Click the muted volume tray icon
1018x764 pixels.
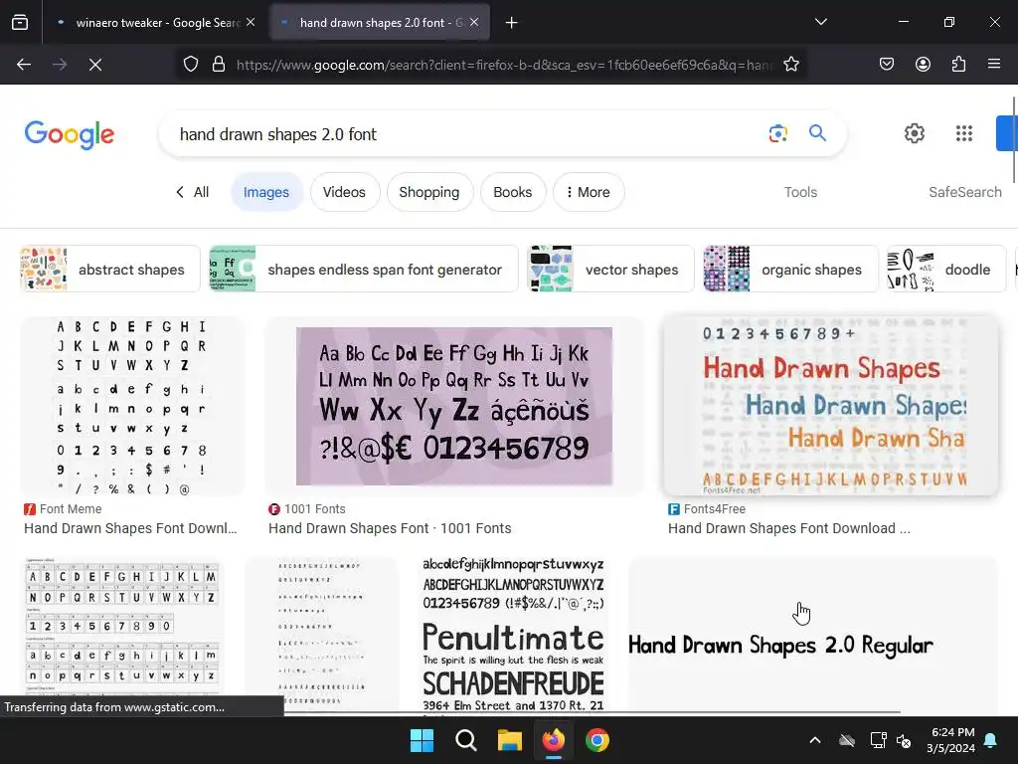pos(904,740)
